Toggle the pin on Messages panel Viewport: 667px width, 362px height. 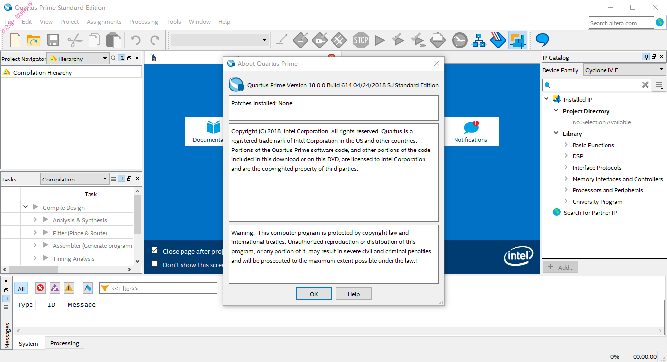click(x=6, y=299)
